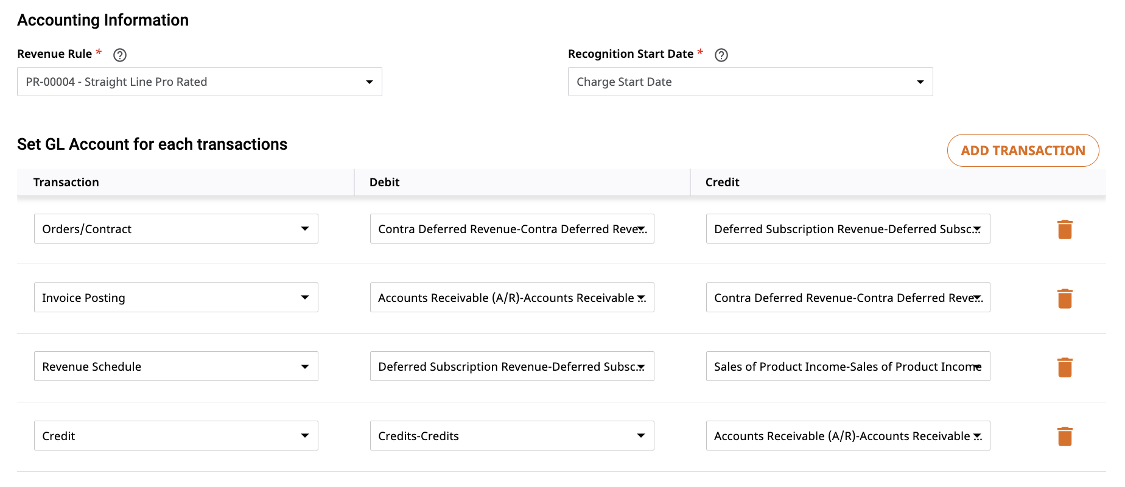Click the Revenue Rule field label

point(55,54)
